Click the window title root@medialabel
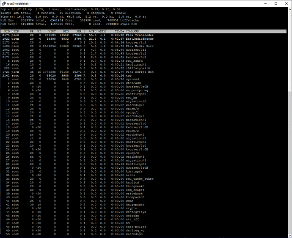Image resolution: width=292 pixels, height=238 pixels. point(19,3)
